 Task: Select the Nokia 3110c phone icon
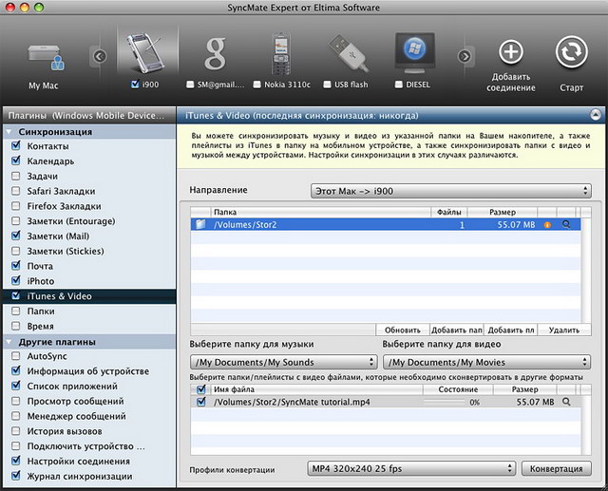(x=281, y=54)
